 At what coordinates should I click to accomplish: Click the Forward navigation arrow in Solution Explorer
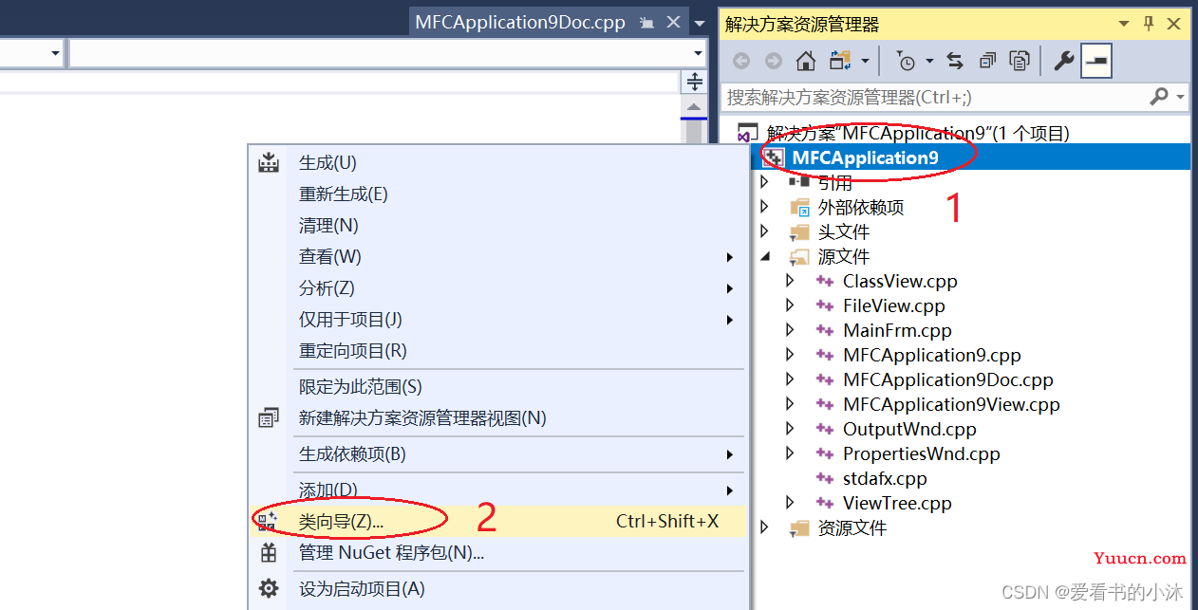[x=774, y=62]
